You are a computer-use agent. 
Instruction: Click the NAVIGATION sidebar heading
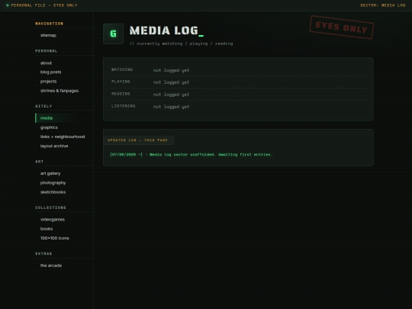[x=49, y=24]
